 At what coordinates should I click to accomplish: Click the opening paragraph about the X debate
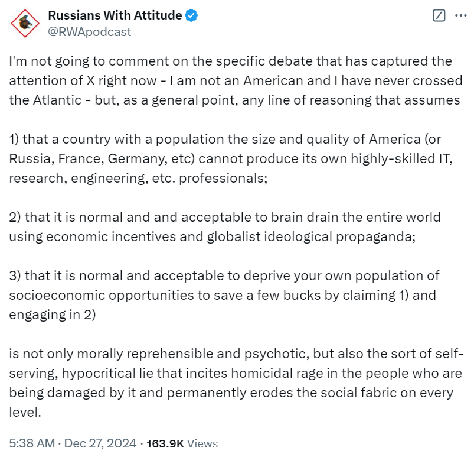(233, 80)
